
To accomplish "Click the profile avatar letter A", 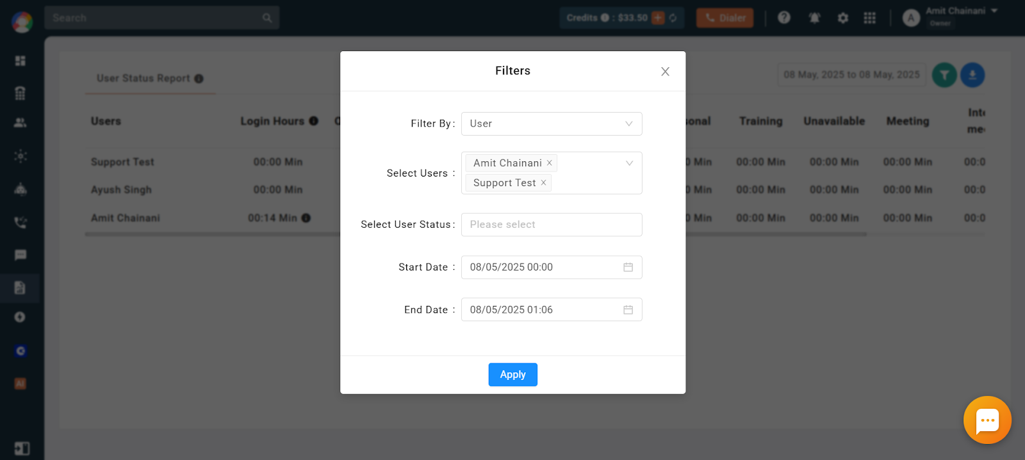I will coord(911,18).
